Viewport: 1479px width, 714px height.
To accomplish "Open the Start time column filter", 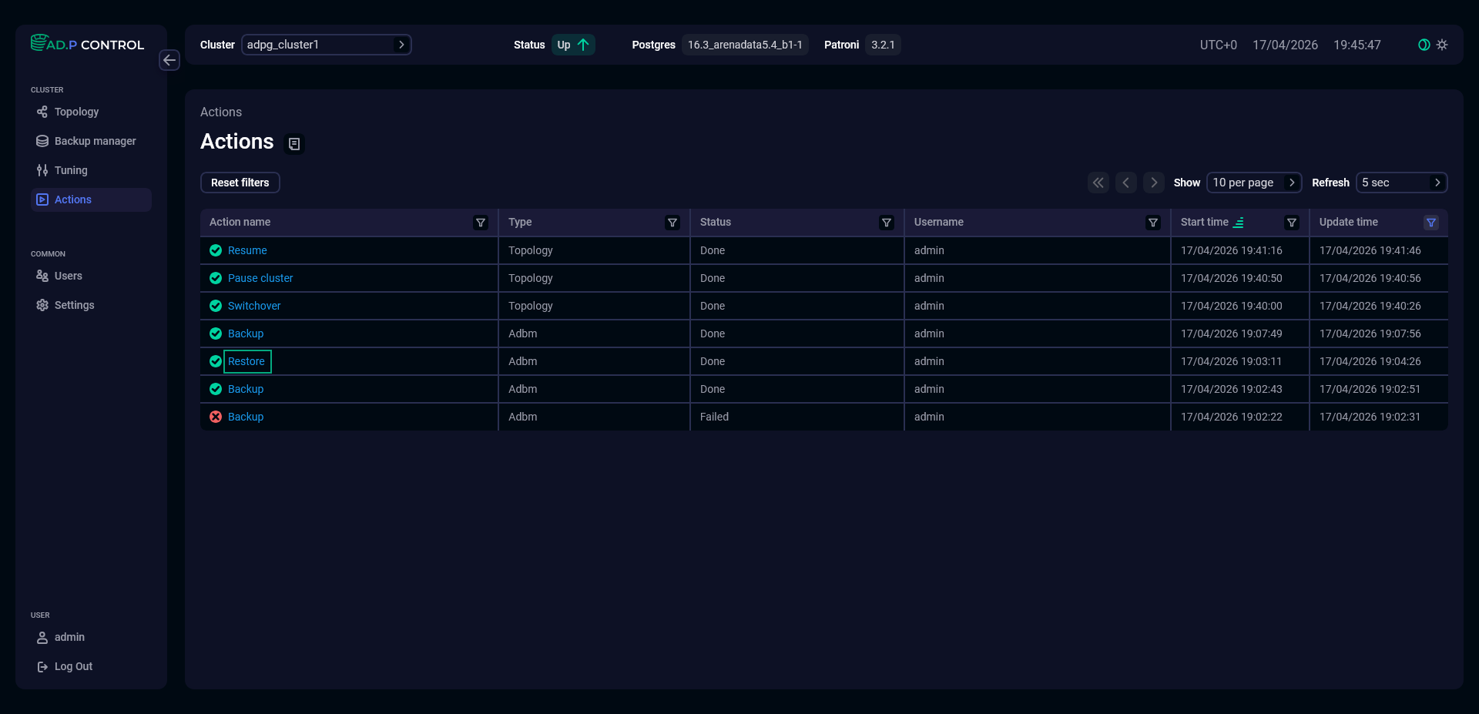I will [x=1292, y=223].
